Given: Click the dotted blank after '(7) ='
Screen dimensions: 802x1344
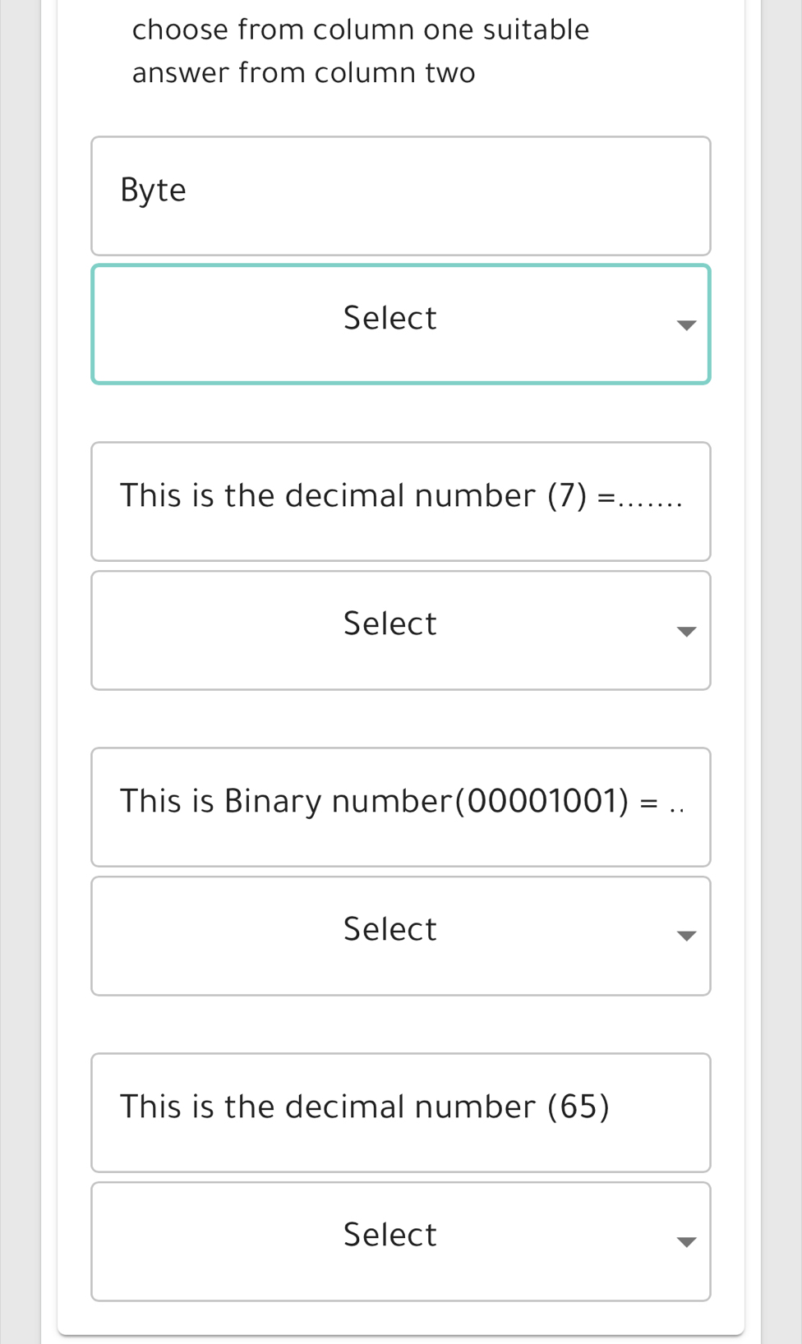Looking at the screenshot, I should pyautogui.click(x=650, y=498).
